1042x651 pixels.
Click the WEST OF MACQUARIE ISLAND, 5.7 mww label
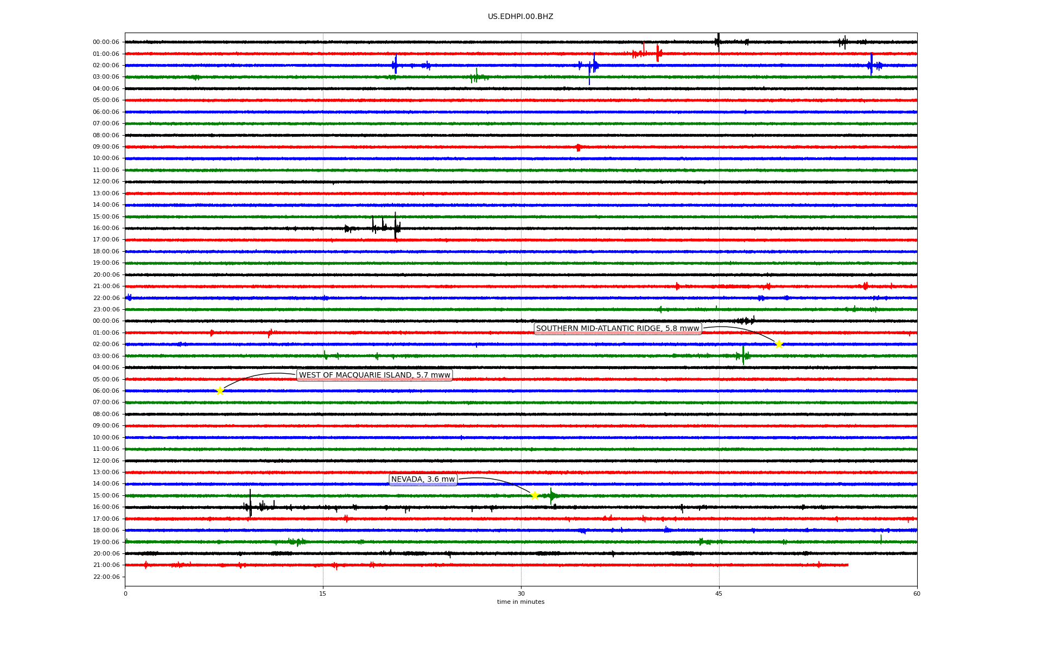pyautogui.click(x=374, y=375)
